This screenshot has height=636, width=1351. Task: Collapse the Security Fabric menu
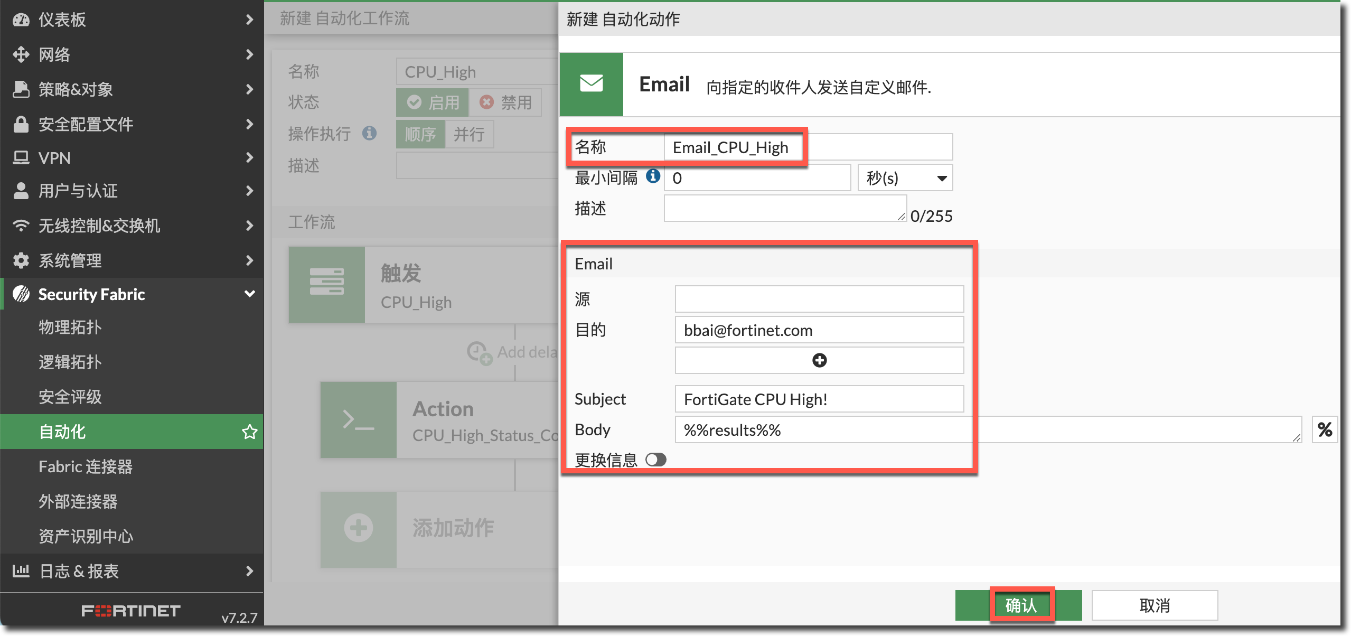pos(249,294)
